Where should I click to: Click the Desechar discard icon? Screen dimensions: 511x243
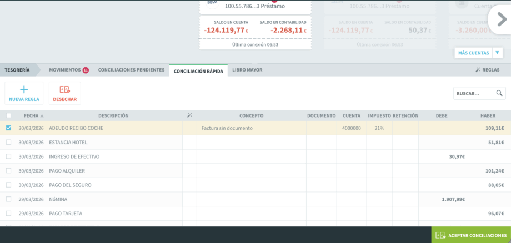pos(65,89)
